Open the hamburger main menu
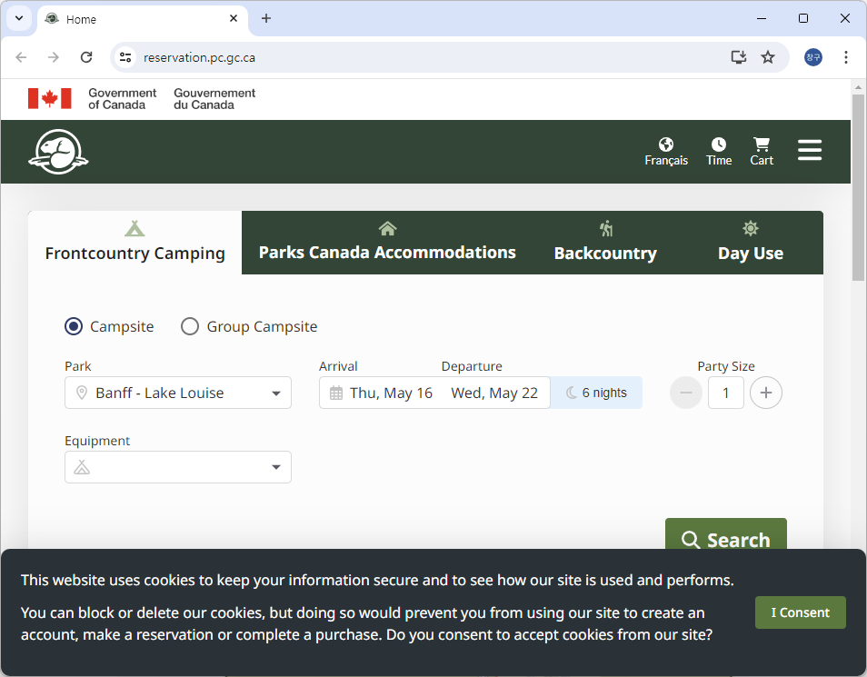Screen dimensions: 867x677 810,150
